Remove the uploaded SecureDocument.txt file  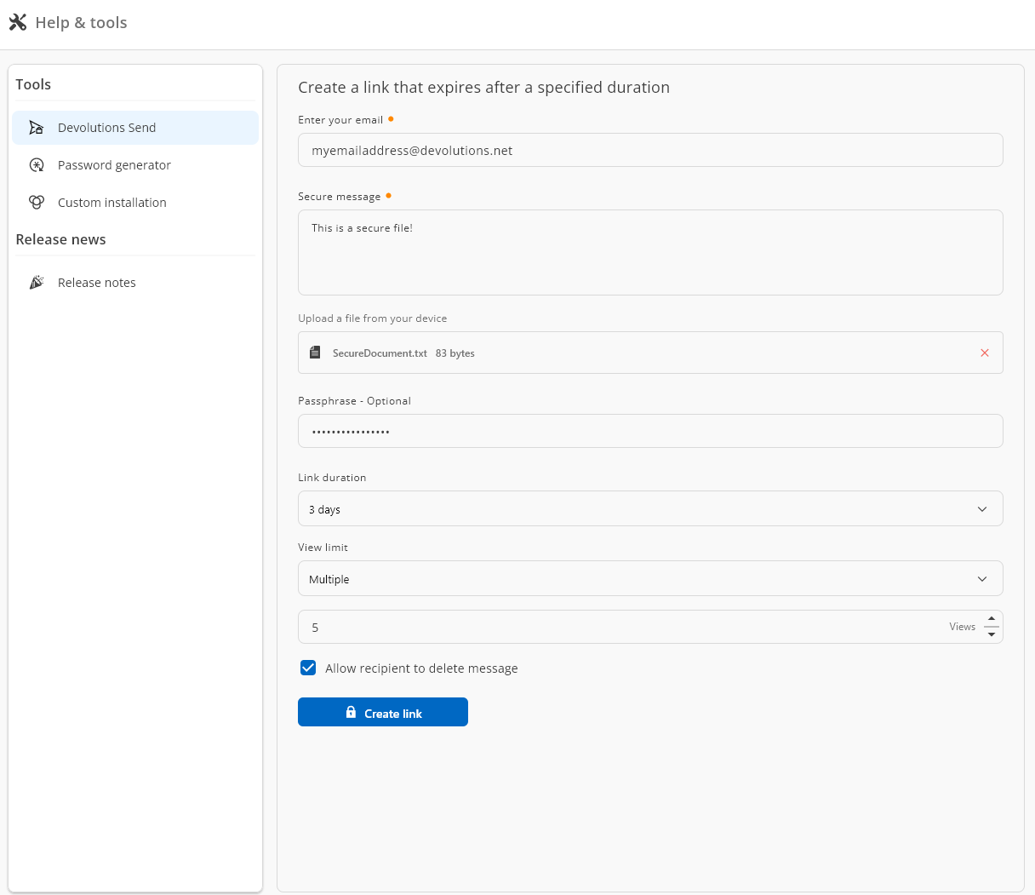pyautogui.click(x=984, y=353)
